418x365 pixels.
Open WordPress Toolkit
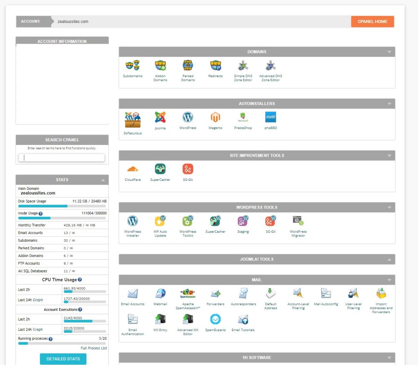(x=188, y=221)
